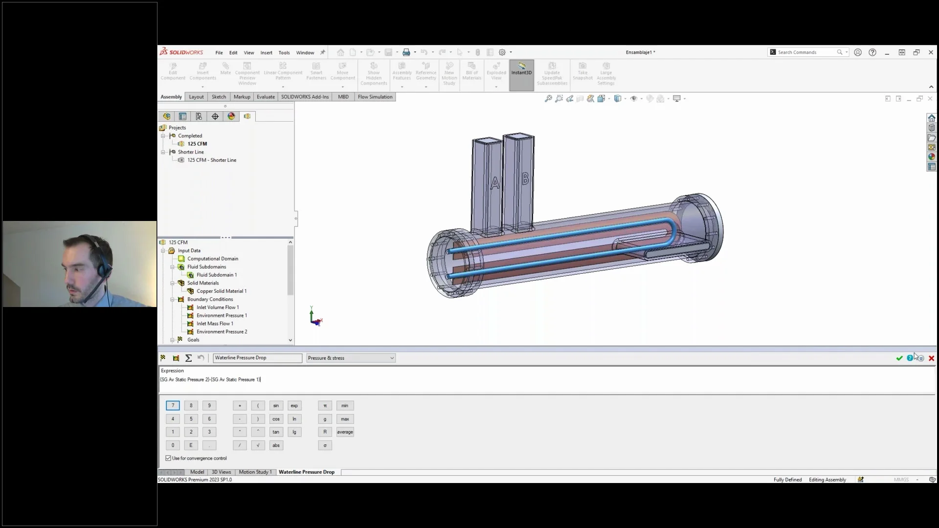
Task: Click the Zoom to Fit magnifier icon
Action: (x=548, y=99)
